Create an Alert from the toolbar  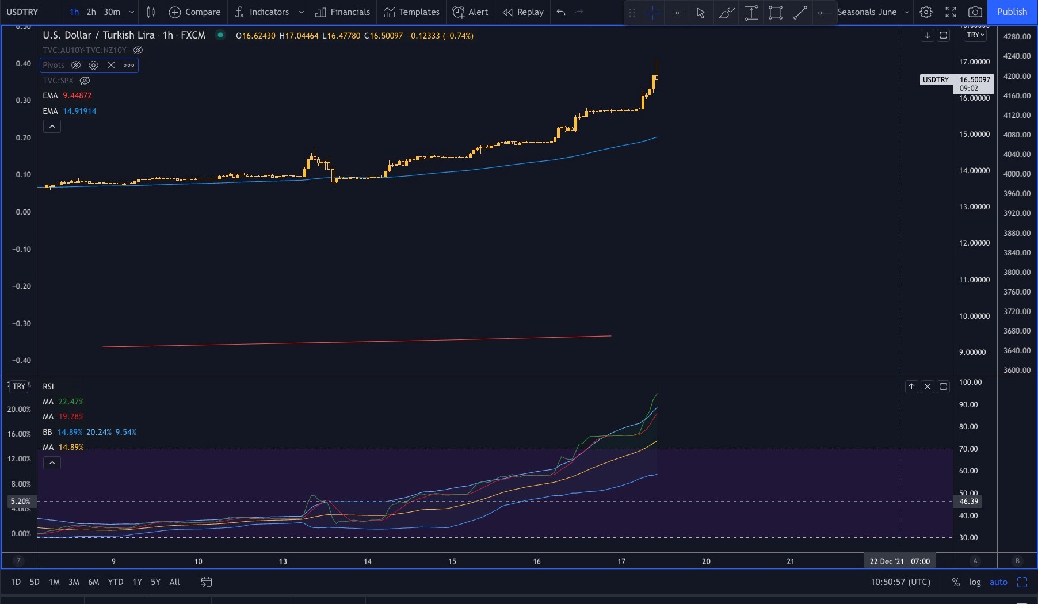tap(470, 12)
